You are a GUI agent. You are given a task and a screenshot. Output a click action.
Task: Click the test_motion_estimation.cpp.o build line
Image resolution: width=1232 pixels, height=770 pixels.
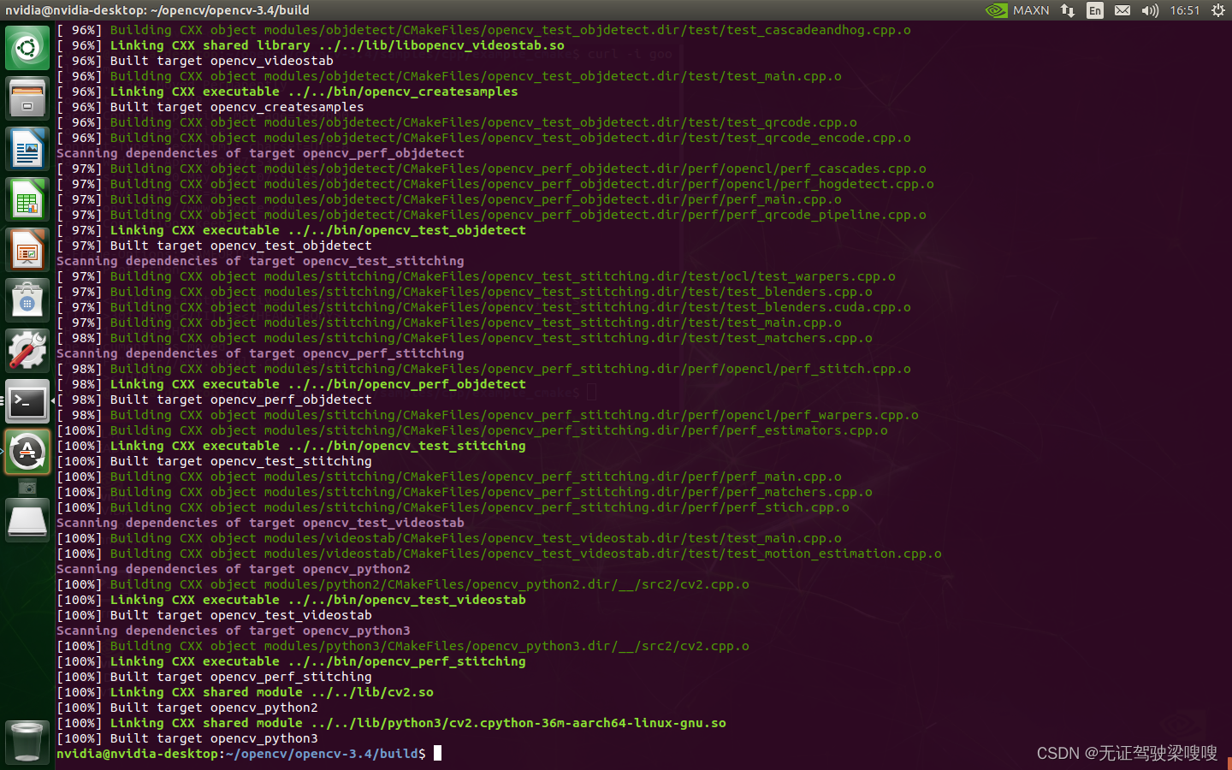tap(499, 554)
